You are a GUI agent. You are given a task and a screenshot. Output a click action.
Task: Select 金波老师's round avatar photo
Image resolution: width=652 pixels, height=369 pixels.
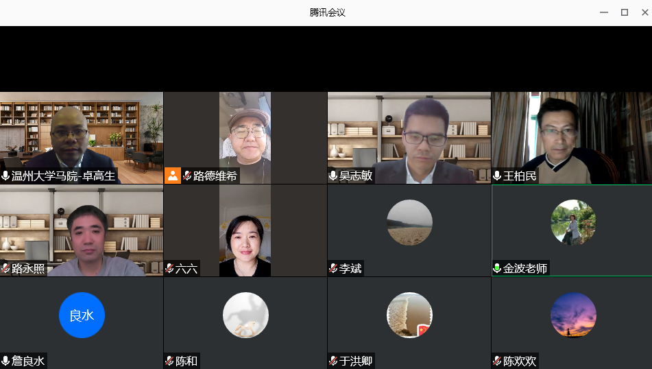(573, 223)
